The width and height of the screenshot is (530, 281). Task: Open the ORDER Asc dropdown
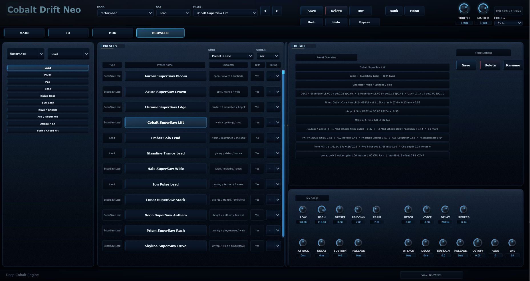click(x=268, y=56)
